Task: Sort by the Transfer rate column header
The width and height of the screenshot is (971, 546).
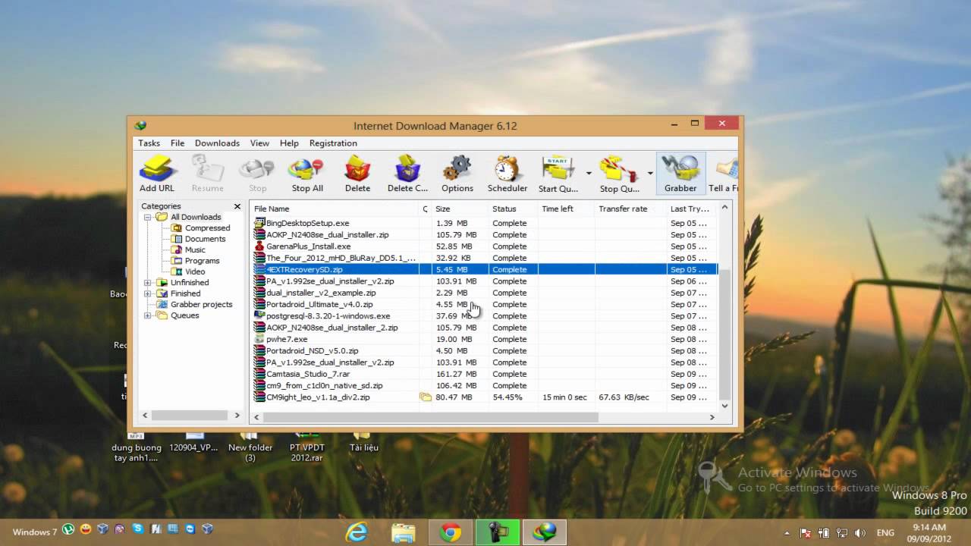Action: [630, 209]
